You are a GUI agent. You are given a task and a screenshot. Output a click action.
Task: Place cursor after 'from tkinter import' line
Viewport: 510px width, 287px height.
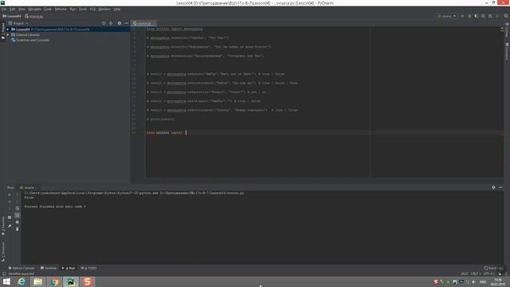coord(186,132)
